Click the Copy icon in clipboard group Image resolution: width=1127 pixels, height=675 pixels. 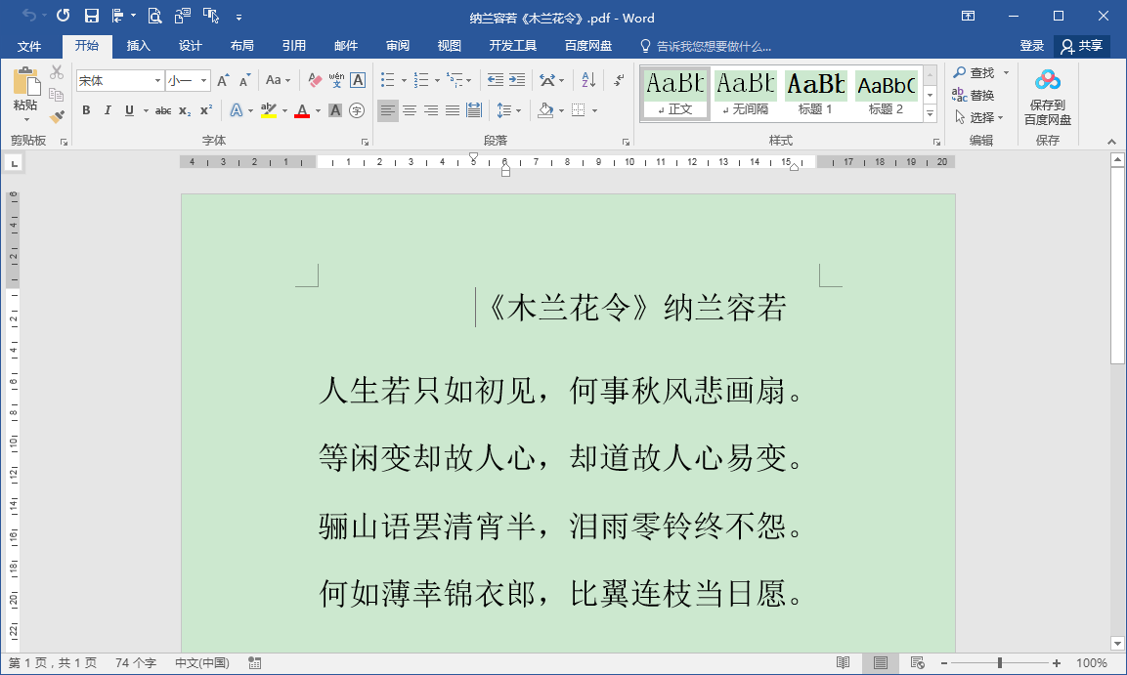(57, 94)
